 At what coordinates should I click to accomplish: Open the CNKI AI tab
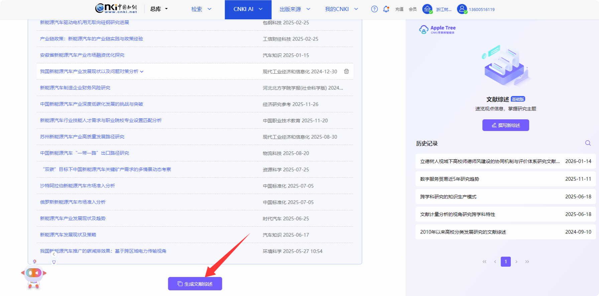[248, 9]
